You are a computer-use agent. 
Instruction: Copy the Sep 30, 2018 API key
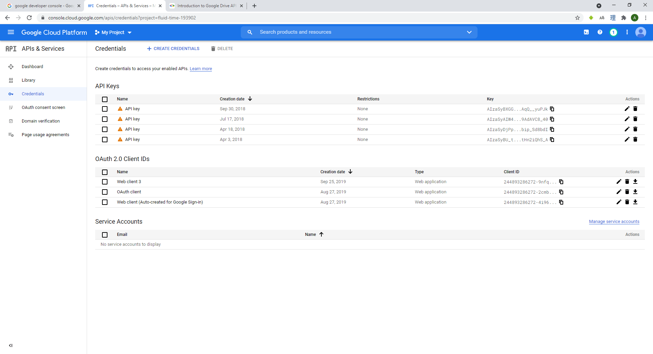[552, 109]
